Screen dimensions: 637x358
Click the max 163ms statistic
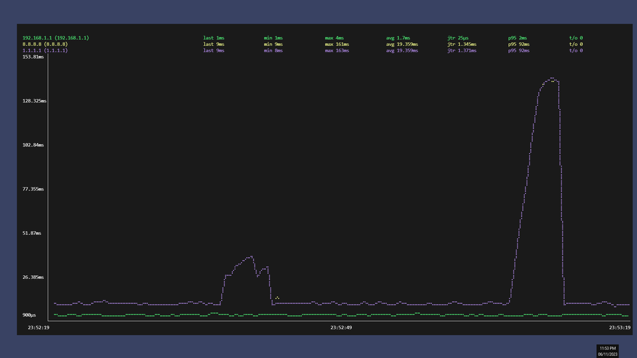[337, 50]
